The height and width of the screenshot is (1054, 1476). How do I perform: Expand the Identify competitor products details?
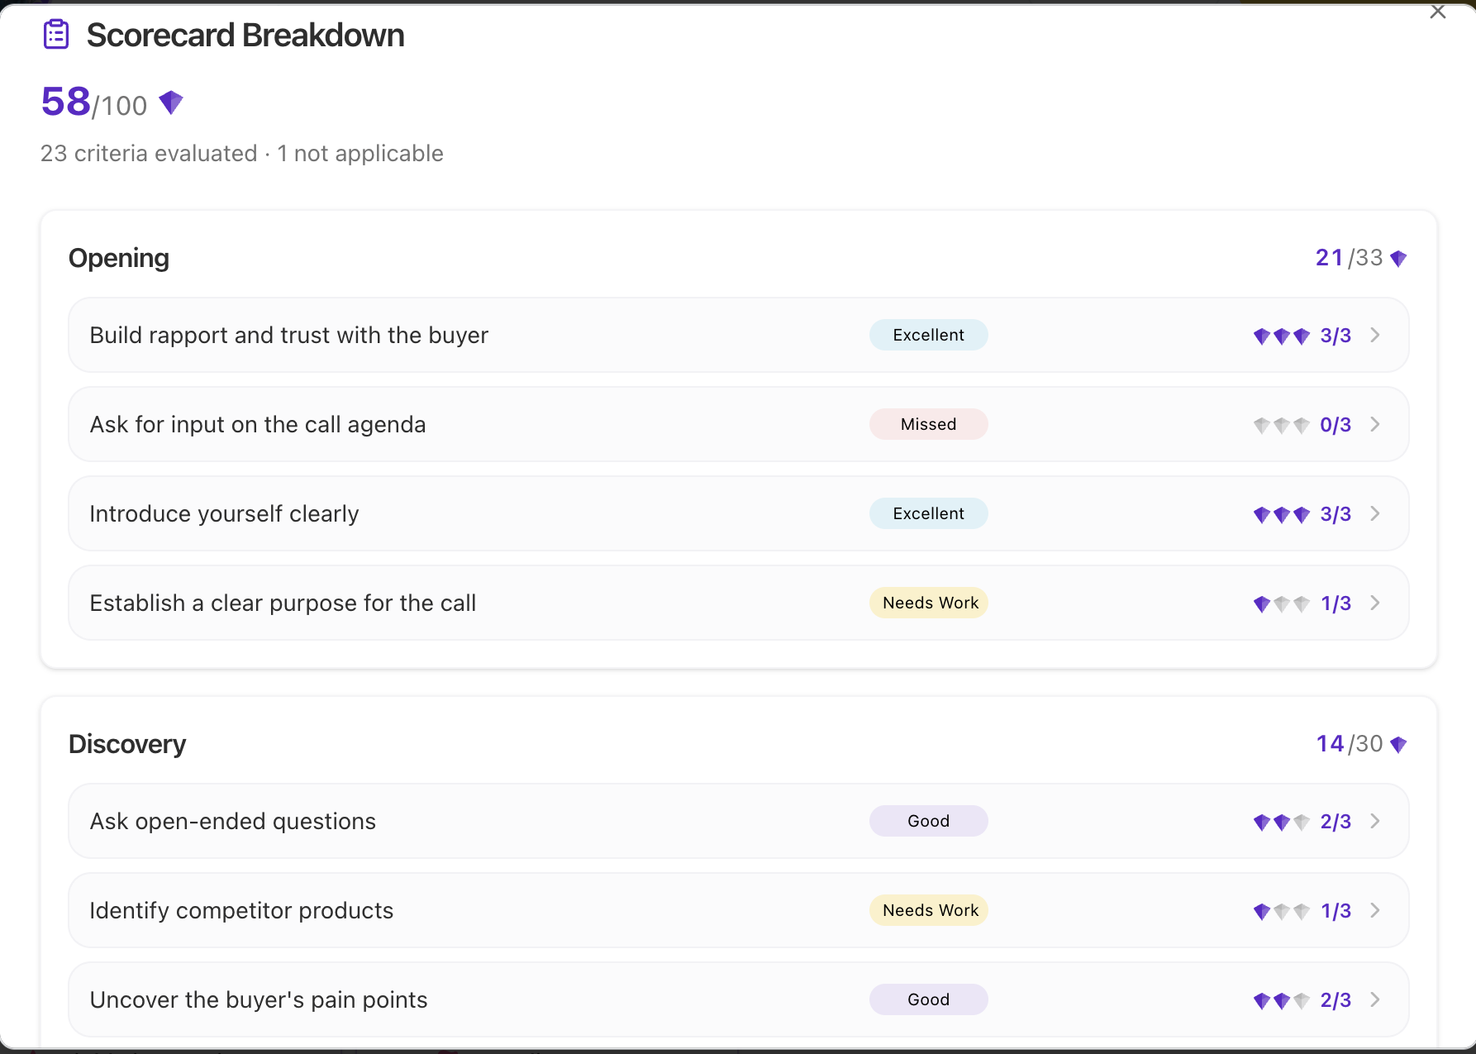(1374, 910)
